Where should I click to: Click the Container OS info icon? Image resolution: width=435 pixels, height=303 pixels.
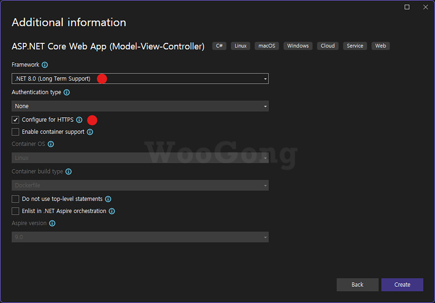point(51,144)
